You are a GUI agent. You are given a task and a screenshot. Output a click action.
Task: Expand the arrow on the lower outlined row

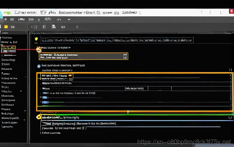point(46,124)
